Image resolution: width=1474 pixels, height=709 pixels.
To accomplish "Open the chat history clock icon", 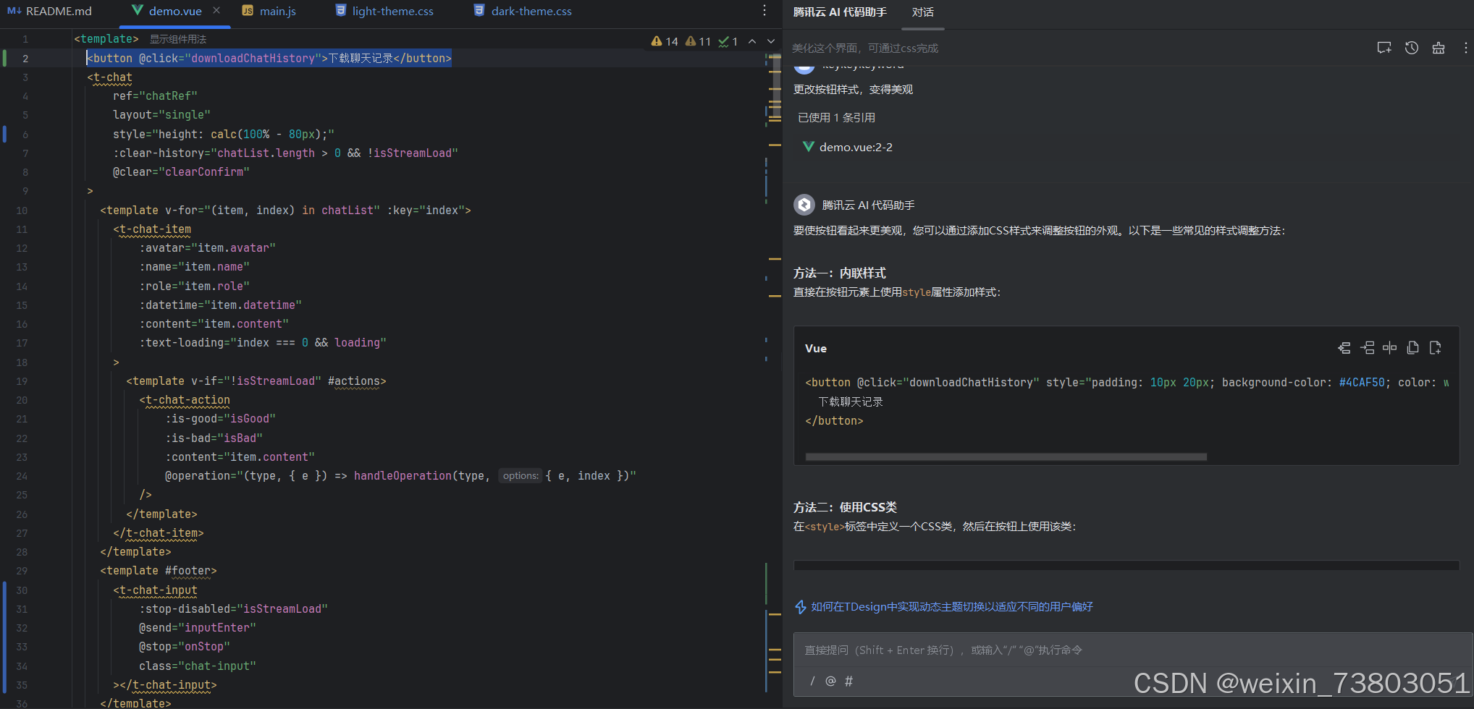I will [1412, 48].
